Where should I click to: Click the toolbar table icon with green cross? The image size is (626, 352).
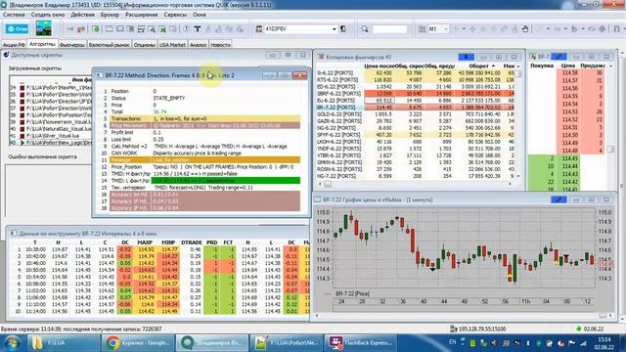pyautogui.click(x=162, y=29)
